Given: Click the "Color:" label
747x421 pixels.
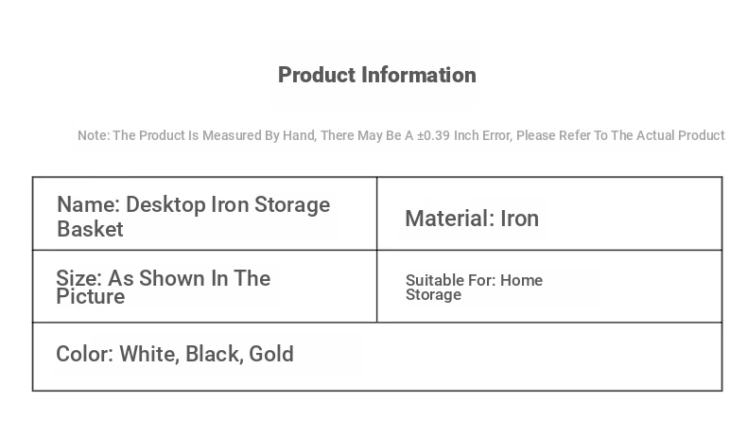Looking at the screenshot, I should click(84, 354).
